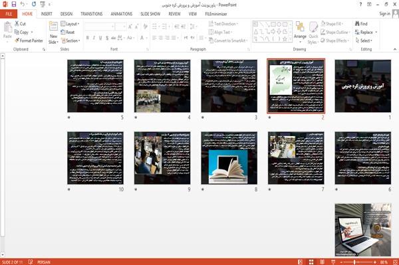
Task: Click zoom out minus button
Action: (x=341, y=262)
